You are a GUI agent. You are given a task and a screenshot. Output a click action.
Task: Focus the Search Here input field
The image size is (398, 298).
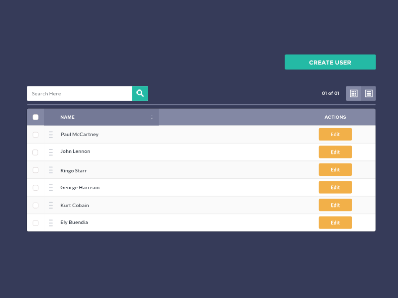(x=80, y=93)
